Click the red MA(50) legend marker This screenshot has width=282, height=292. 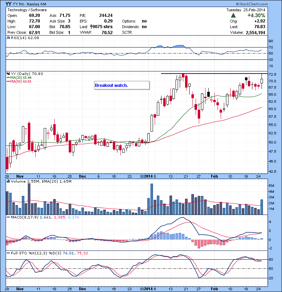pos(8,81)
